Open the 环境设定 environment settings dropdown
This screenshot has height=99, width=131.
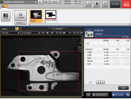[x=56, y=2]
